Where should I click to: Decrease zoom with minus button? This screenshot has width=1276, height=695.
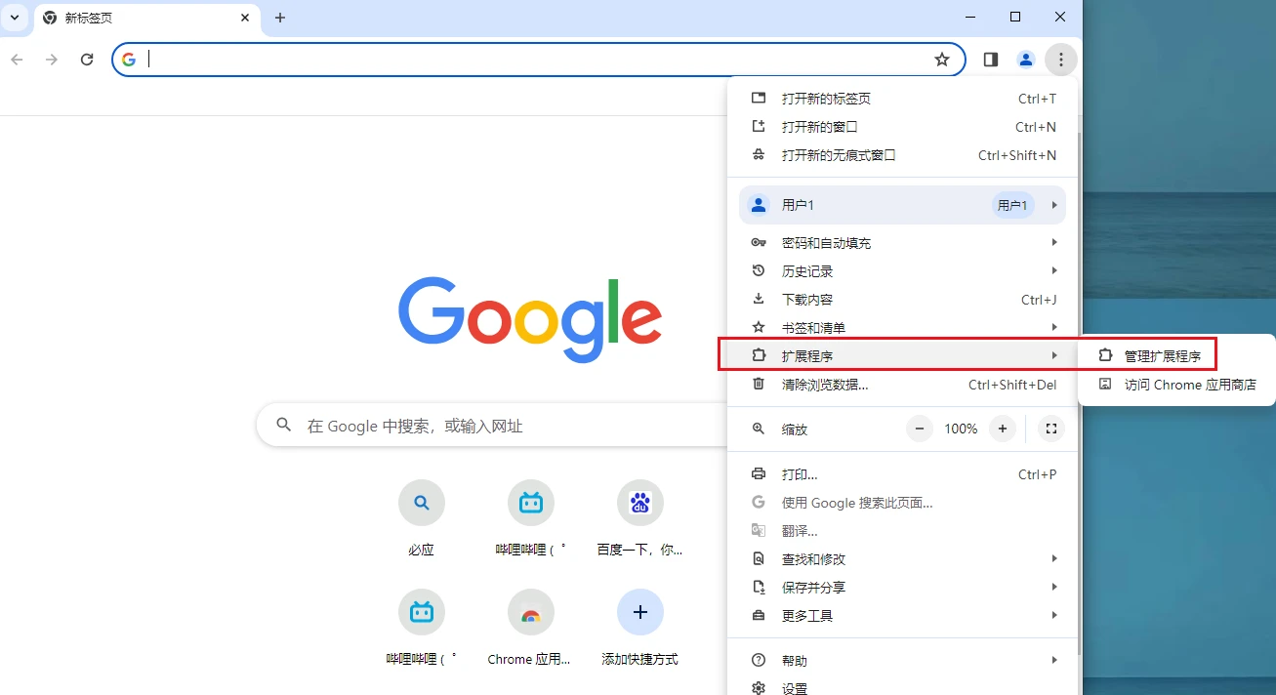click(920, 429)
